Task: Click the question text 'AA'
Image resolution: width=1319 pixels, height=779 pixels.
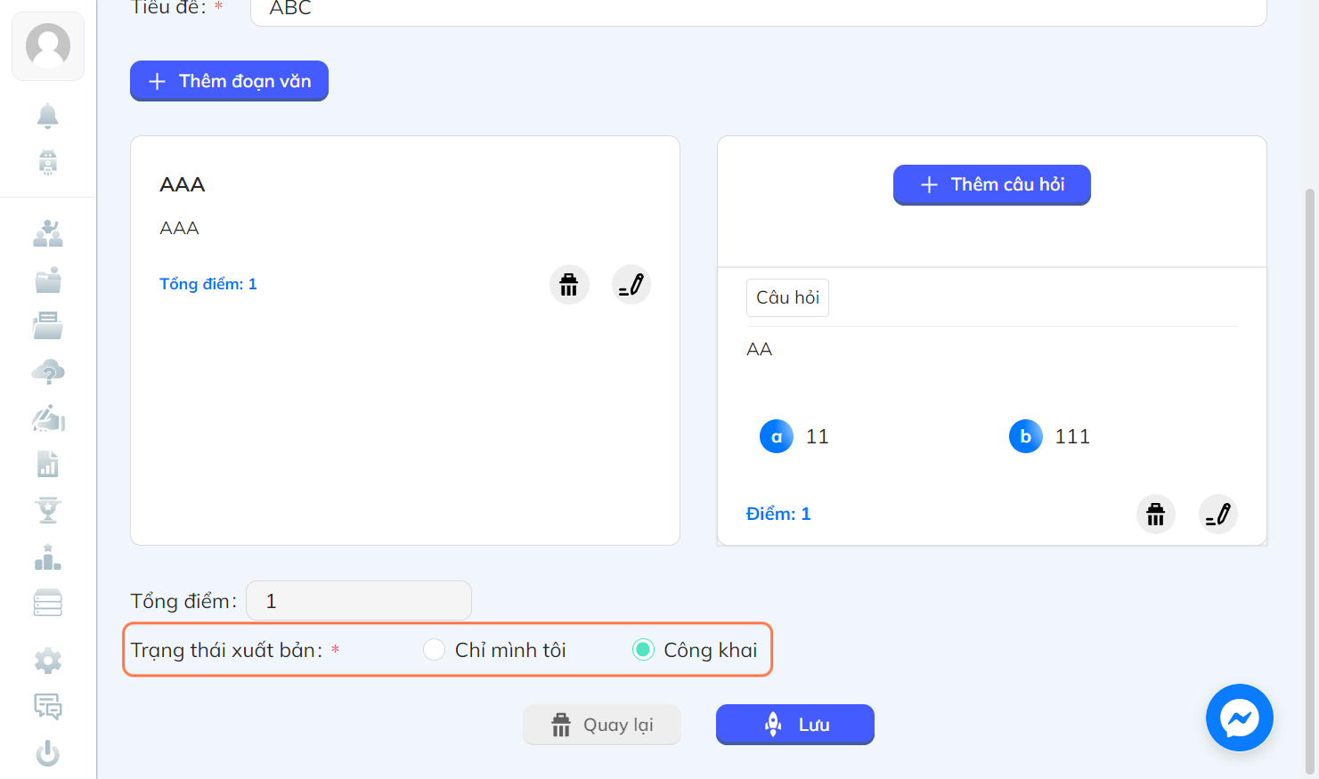Action: 760,349
